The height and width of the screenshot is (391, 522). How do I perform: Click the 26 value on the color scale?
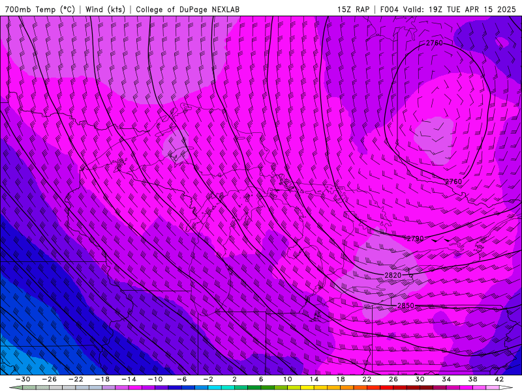393,379
